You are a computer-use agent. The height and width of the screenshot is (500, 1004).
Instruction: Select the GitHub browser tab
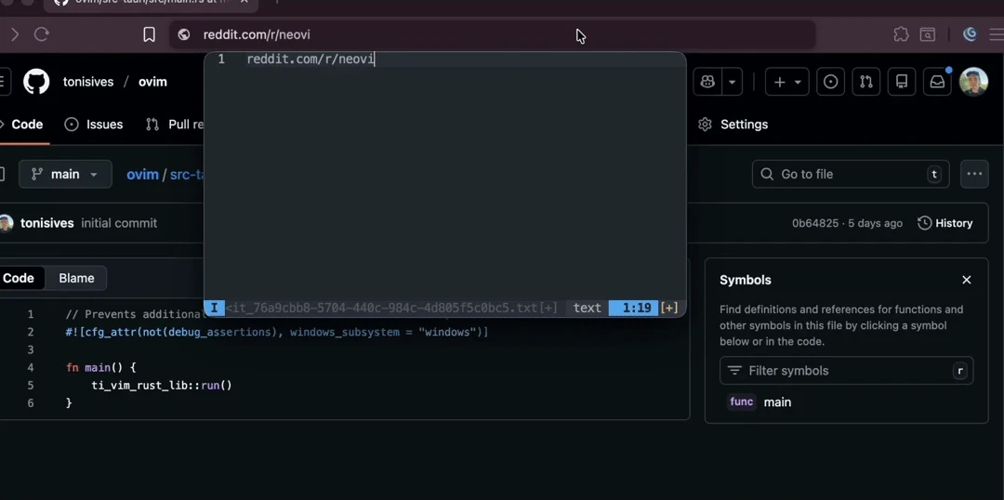tap(151, 3)
